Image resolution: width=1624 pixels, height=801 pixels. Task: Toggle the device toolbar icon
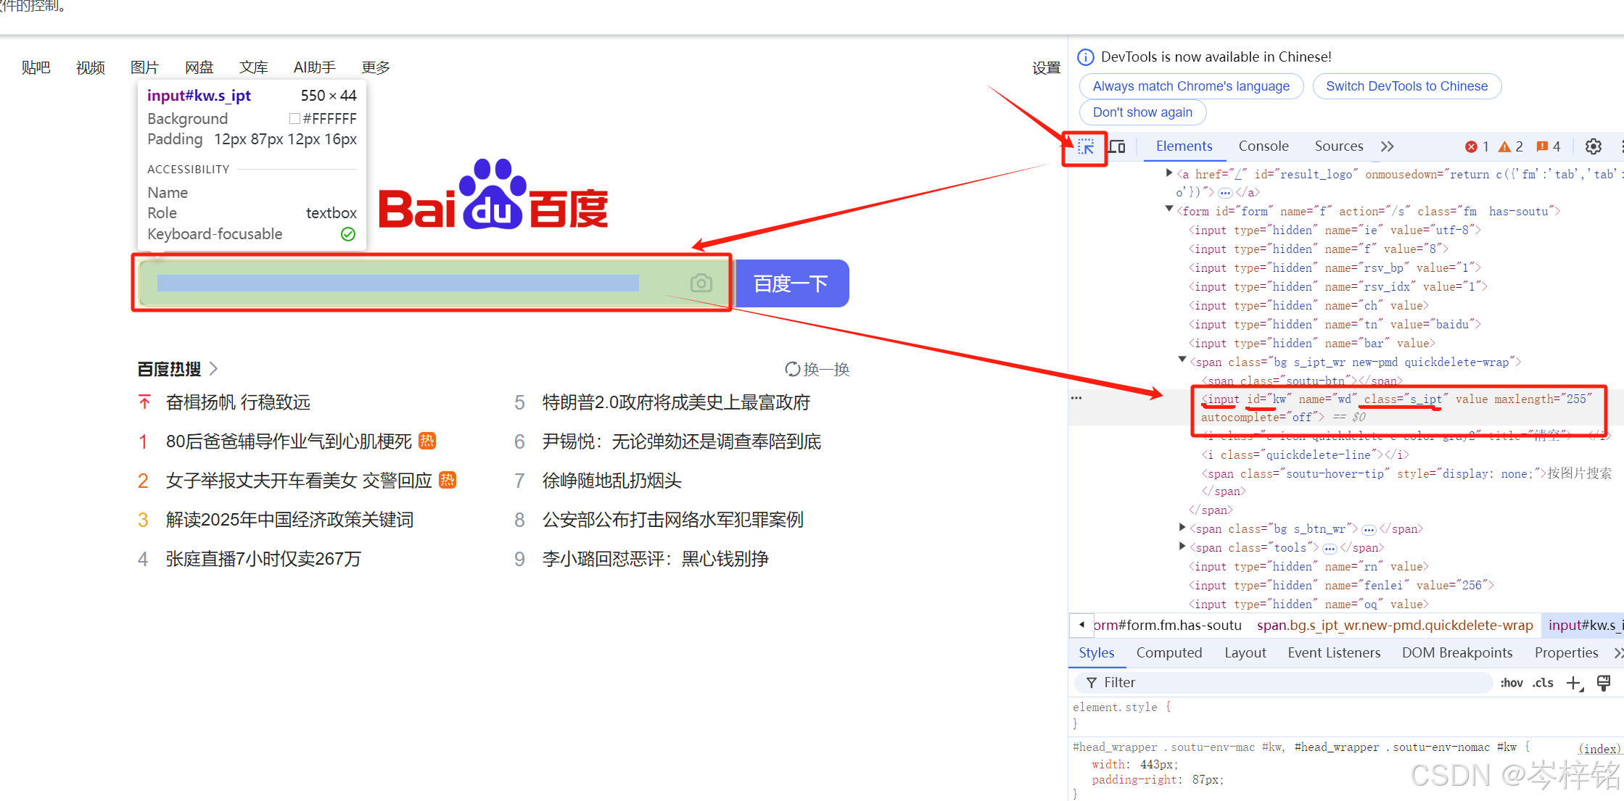[1117, 147]
